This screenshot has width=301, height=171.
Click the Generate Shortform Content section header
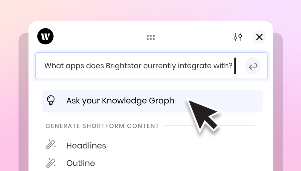(x=102, y=126)
